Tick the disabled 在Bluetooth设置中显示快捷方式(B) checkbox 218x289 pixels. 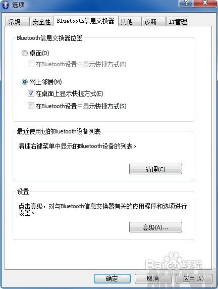[31, 64]
